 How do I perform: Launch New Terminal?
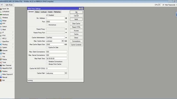(x=7, y=65)
